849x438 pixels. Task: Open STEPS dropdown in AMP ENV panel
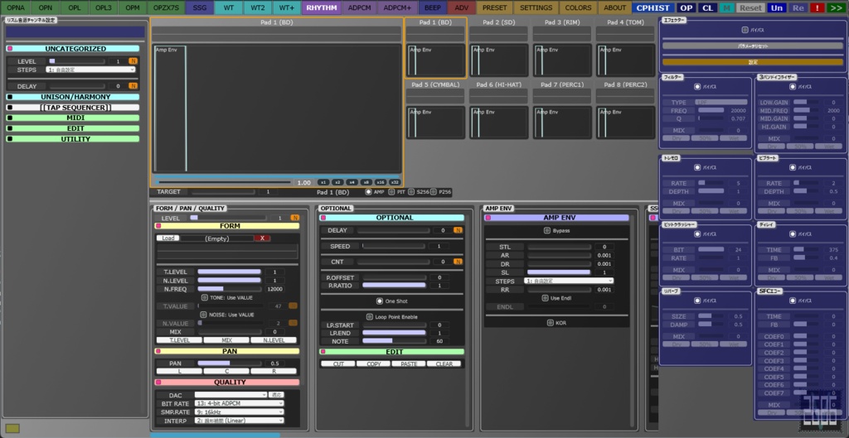(x=569, y=282)
